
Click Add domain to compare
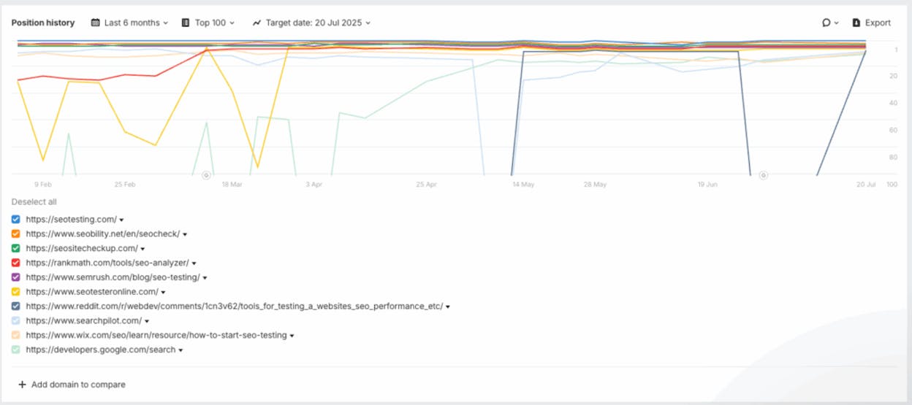tap(78, 385)
